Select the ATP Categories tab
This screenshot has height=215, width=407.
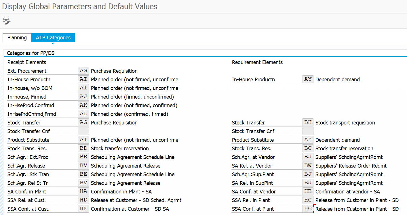[53, 38]
